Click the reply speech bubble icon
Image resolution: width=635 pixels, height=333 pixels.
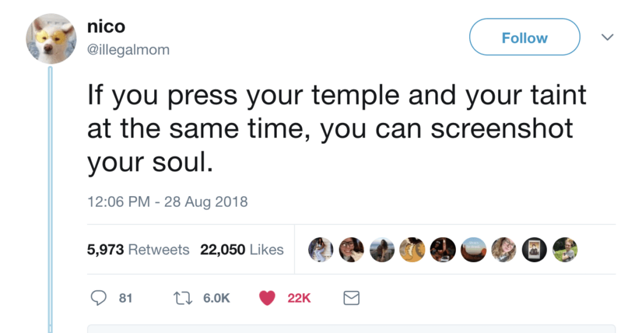pyautogui.click(x=99, y=298)
